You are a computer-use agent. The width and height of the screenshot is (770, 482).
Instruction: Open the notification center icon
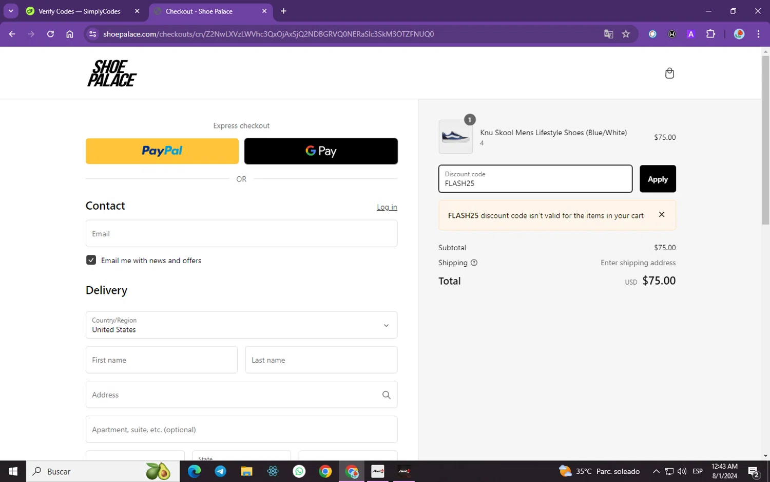754,471
